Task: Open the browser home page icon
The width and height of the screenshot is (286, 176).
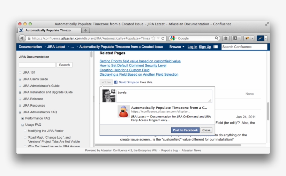Action: pyautogui.click(x=226, y=38)
